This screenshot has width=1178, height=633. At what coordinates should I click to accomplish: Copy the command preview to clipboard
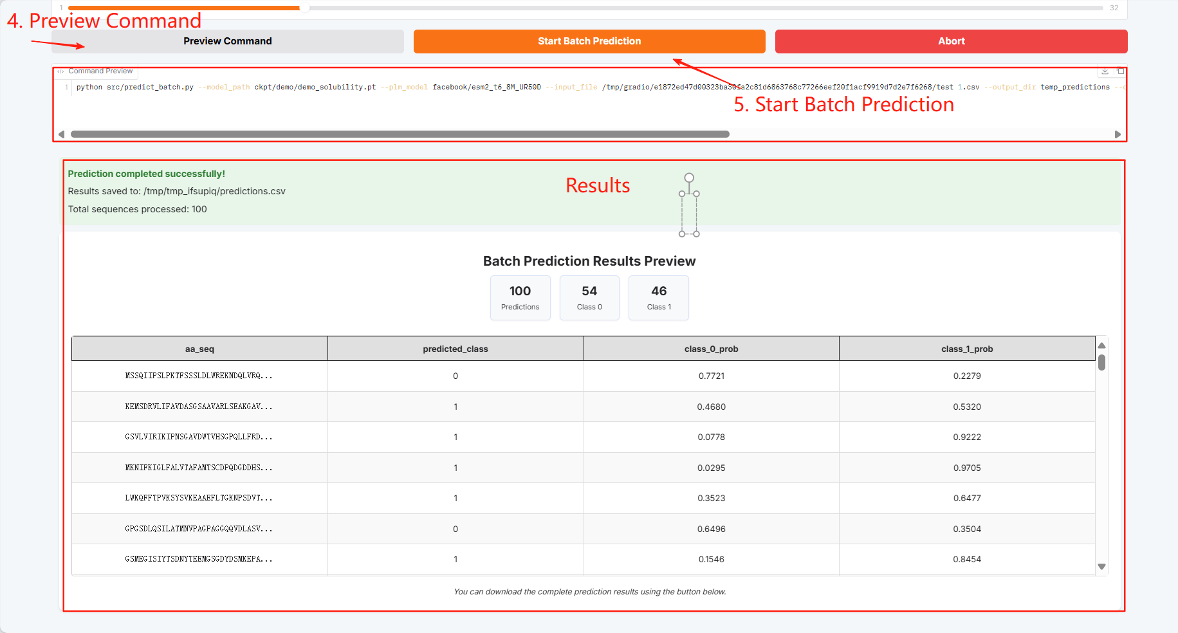click(x=1120, y=71)
